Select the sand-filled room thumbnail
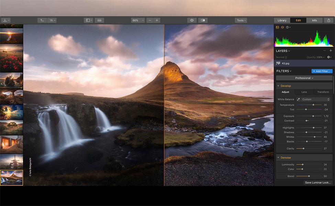Viewport: 335px width, 206px height. [12, 144]
